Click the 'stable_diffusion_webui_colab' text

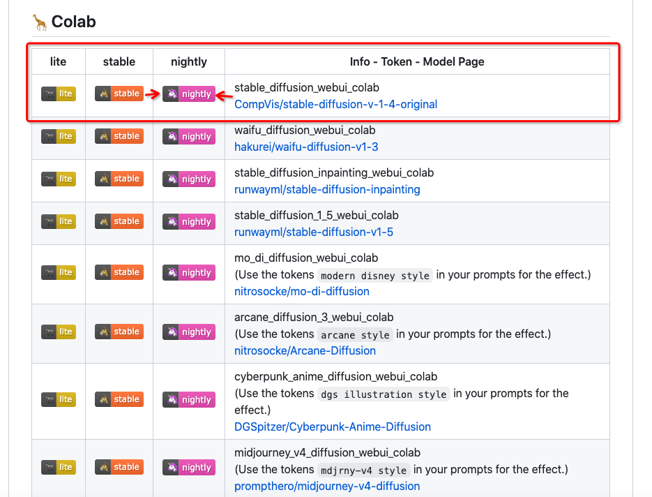(307, 87)
